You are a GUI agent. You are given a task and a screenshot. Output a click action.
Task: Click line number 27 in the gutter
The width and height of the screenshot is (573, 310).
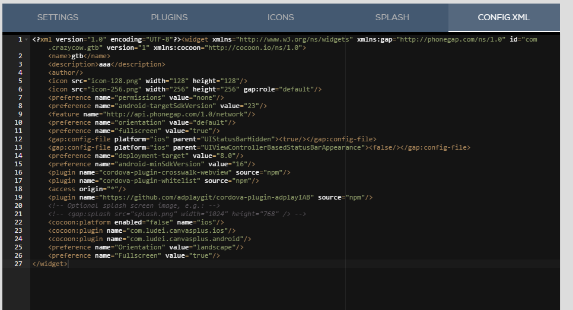18,264
